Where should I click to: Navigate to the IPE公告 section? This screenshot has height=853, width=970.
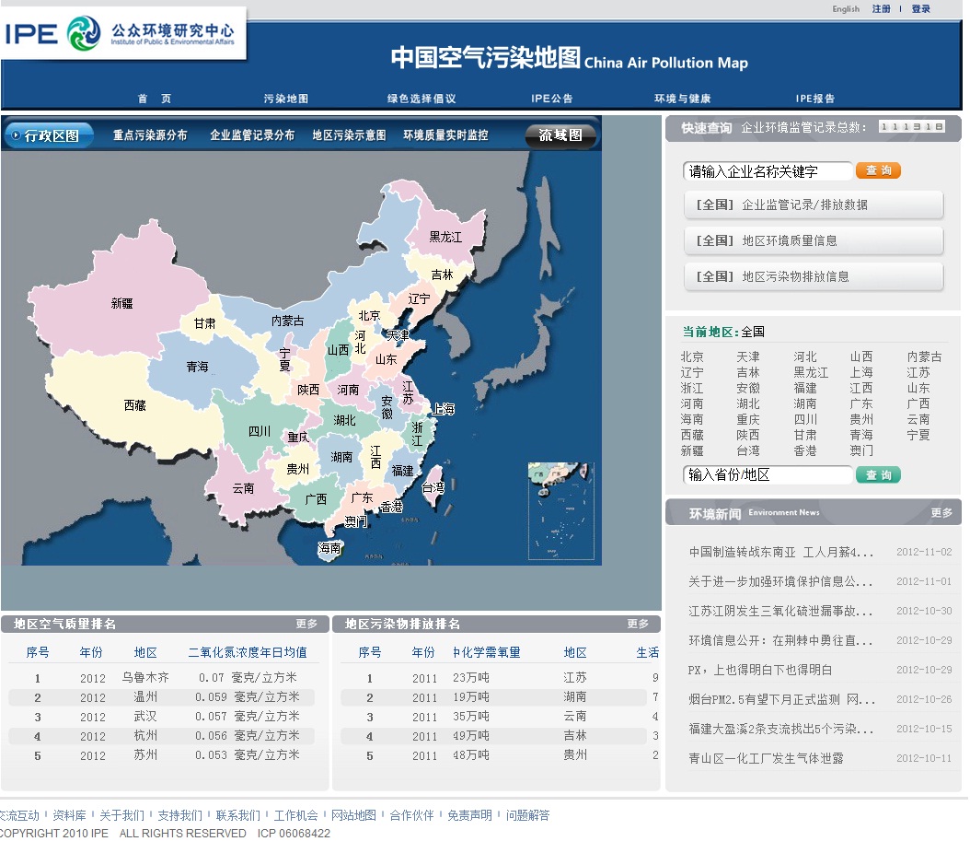(x=552, y=98)
